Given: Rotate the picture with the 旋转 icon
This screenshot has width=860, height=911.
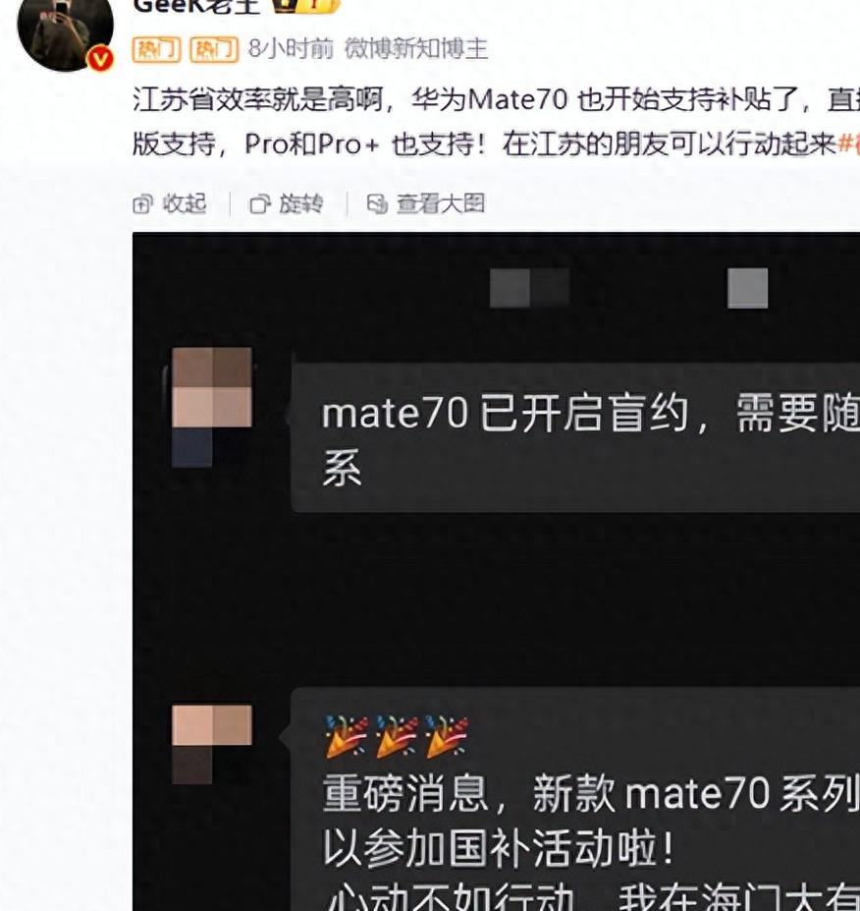Looking at the screenshot, I should [x=260, y=204].
